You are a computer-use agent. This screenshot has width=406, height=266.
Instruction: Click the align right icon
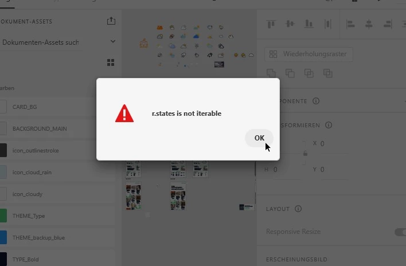click(388, 24)
